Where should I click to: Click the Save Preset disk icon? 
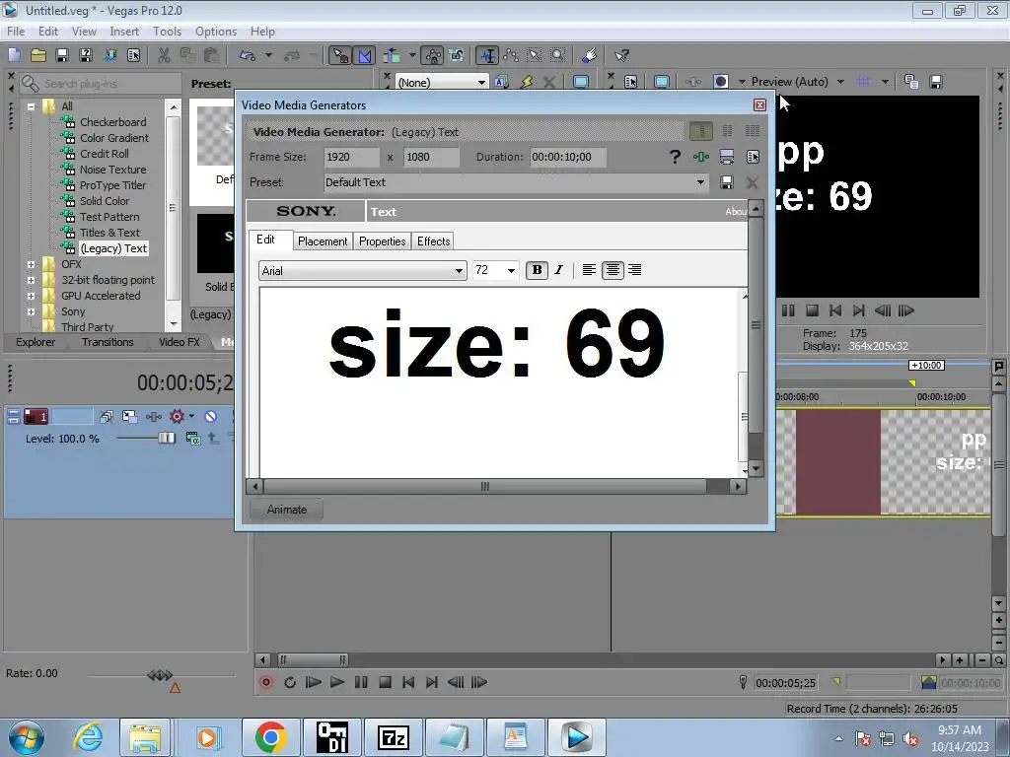click(727, 182)
